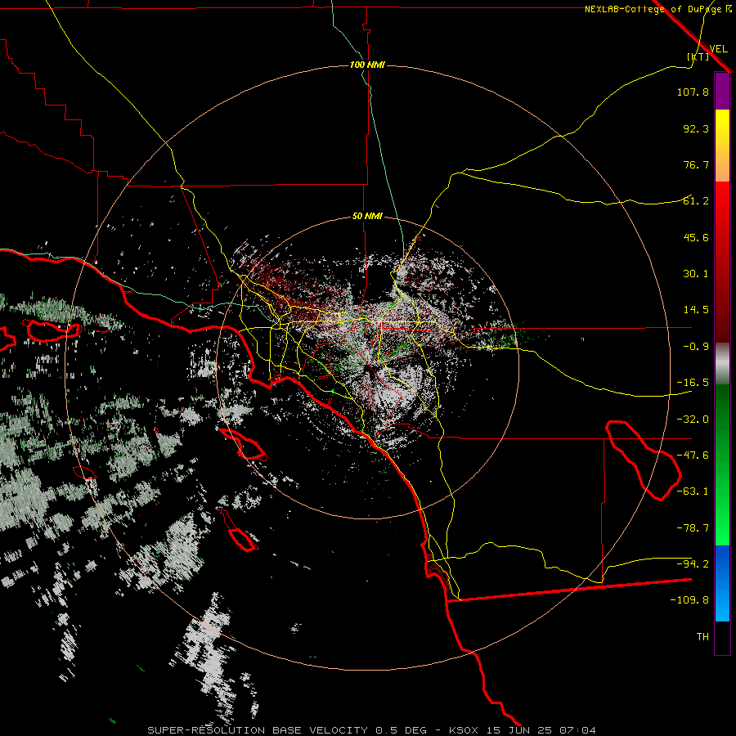Click the -78.7 velocity scale value
Image resolution: width=736 pixels, height=736 pixels.
pyautogui.click(x=693, y=528)
